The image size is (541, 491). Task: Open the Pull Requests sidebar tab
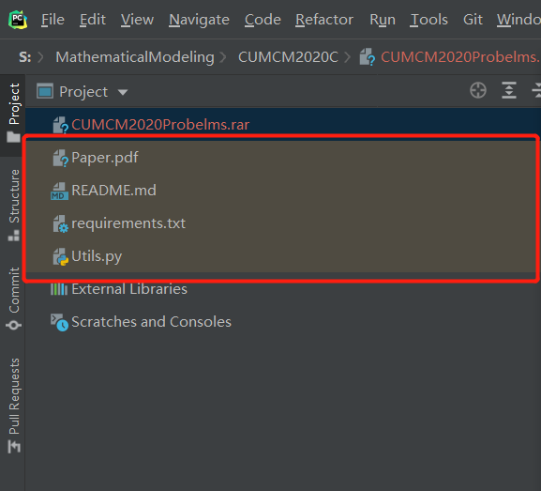tap(14, 406)
